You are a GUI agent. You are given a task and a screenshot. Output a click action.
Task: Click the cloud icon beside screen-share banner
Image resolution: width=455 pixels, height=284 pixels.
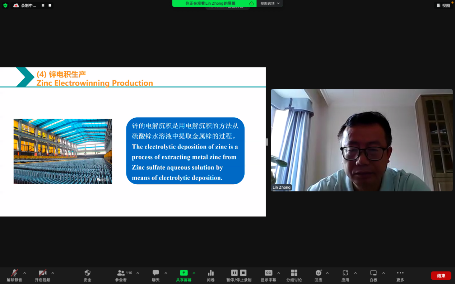(251, 4)
